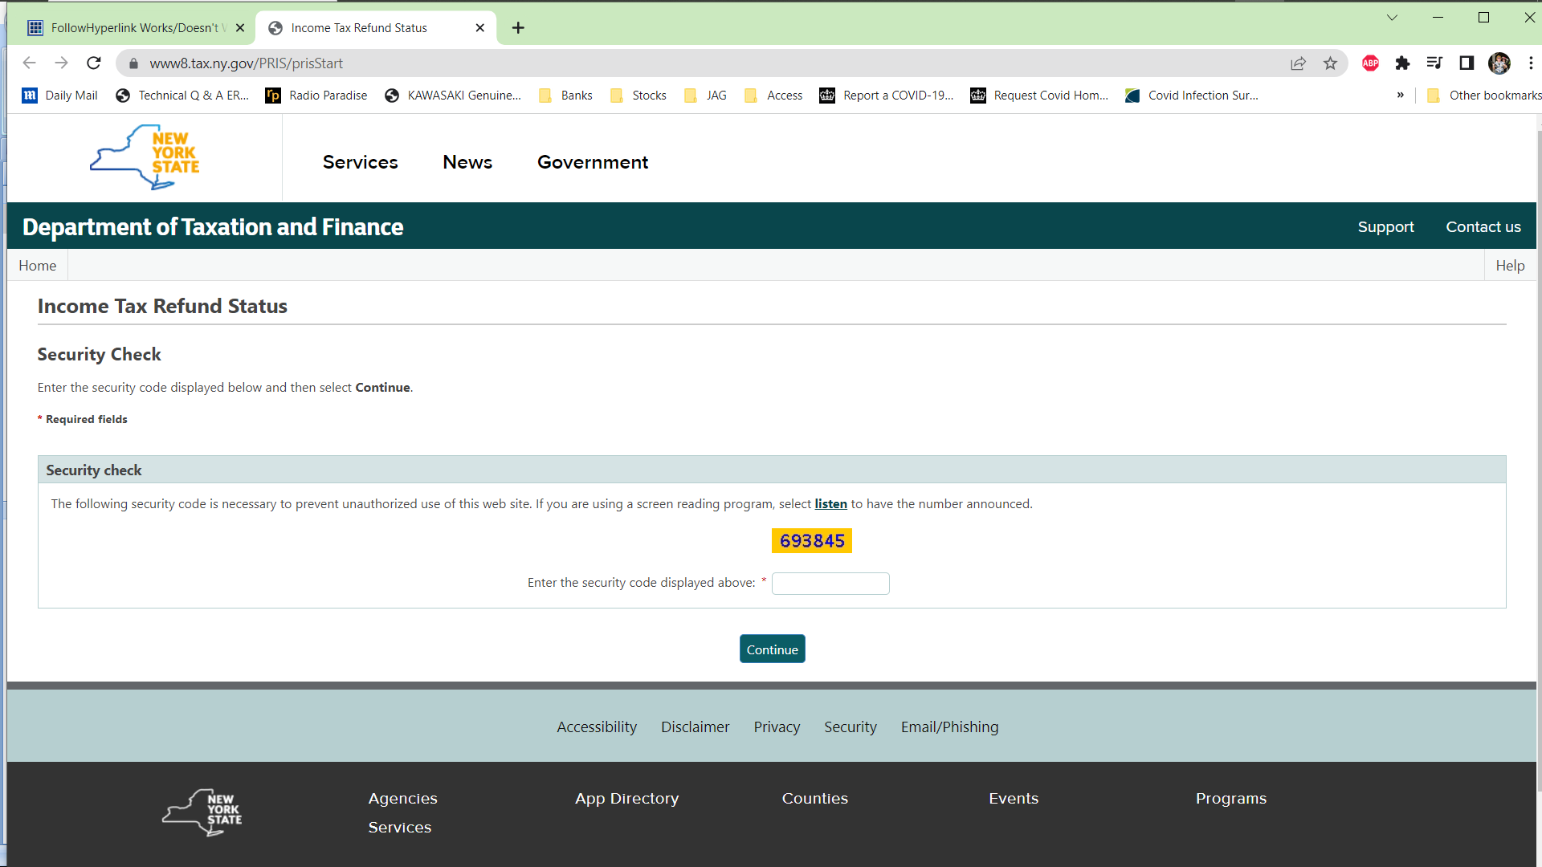The height and width of the screenshot is (867, 1542).
Task: Open the AdBlock Plus extension icon
Action: [1370, 63]
